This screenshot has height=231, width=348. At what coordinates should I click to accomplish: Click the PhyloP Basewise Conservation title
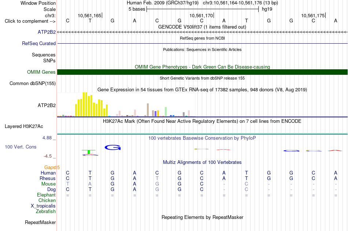(x=202, y=138)
